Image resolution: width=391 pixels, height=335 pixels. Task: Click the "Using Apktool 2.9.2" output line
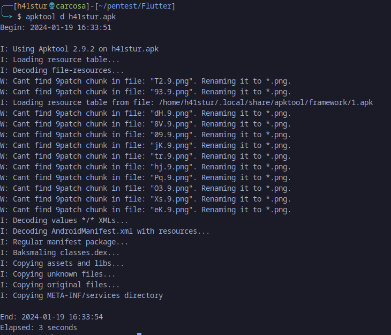(79, 49)
